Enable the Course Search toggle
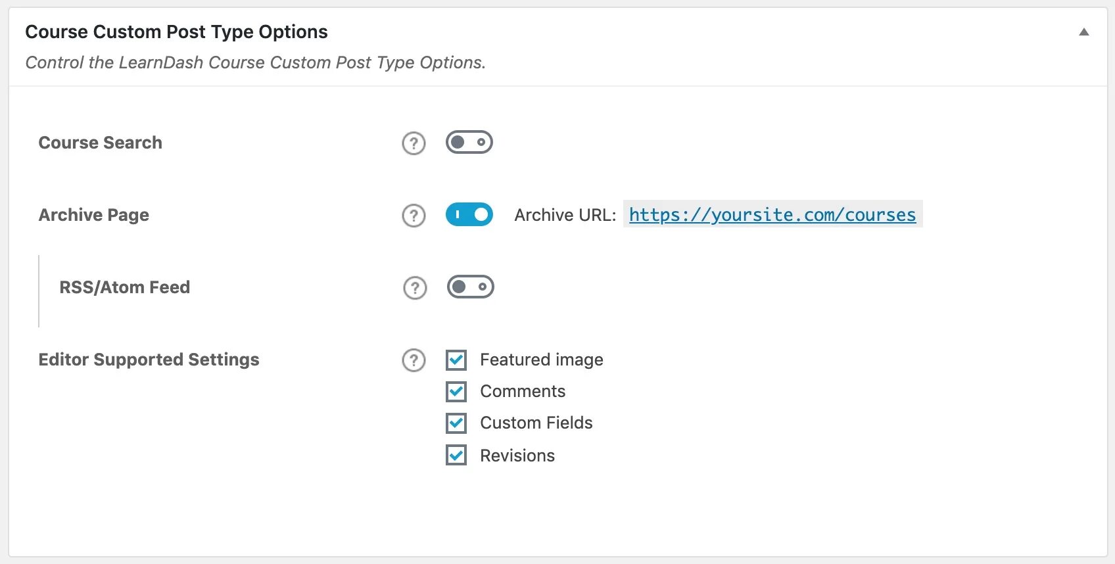This screenshot has height=564, width=1115. click(469, 142)
